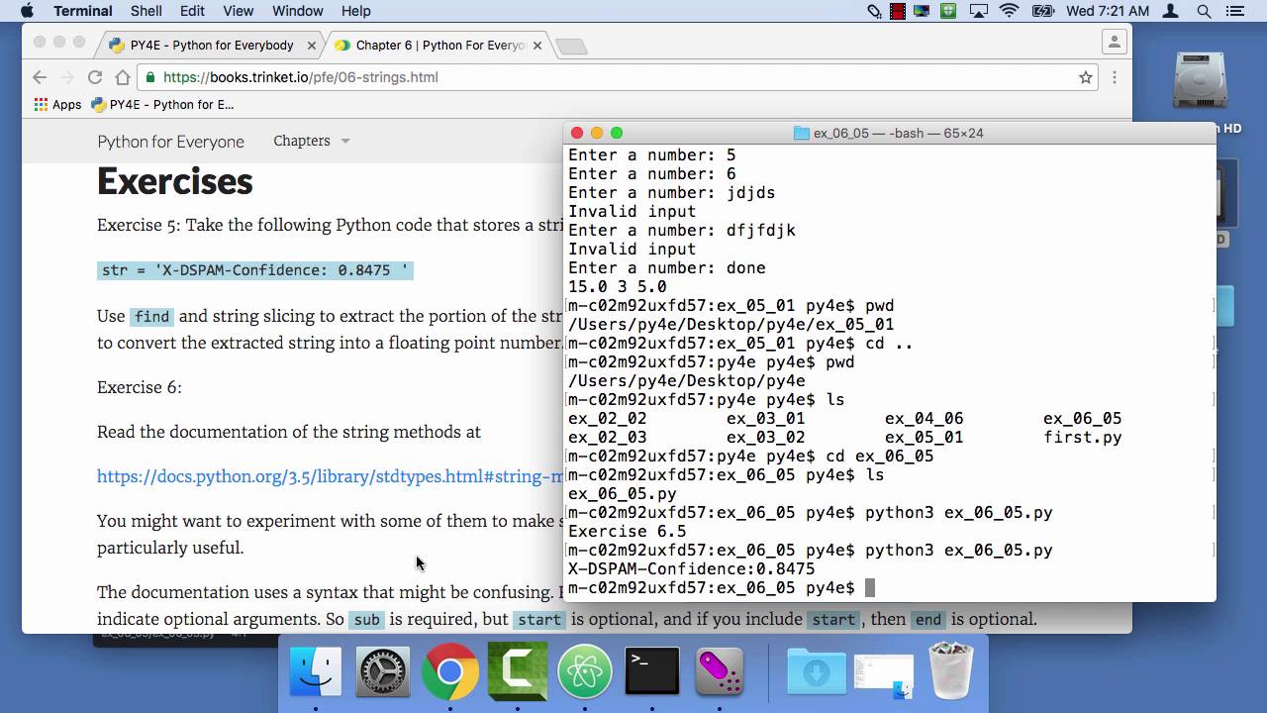Click the Exercises heading on the web page
The width and height of the screenshot is (1267, 713).
[175, 181]
